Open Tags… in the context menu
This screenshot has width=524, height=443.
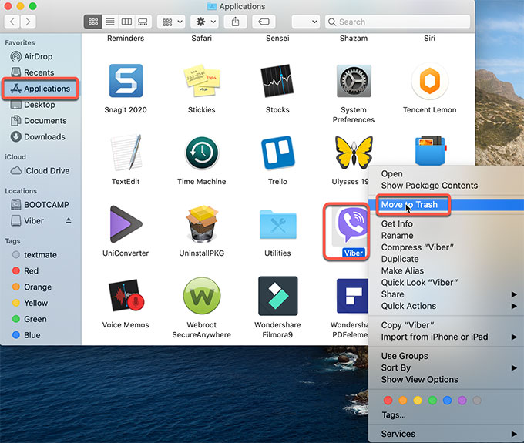pos(446,415)
